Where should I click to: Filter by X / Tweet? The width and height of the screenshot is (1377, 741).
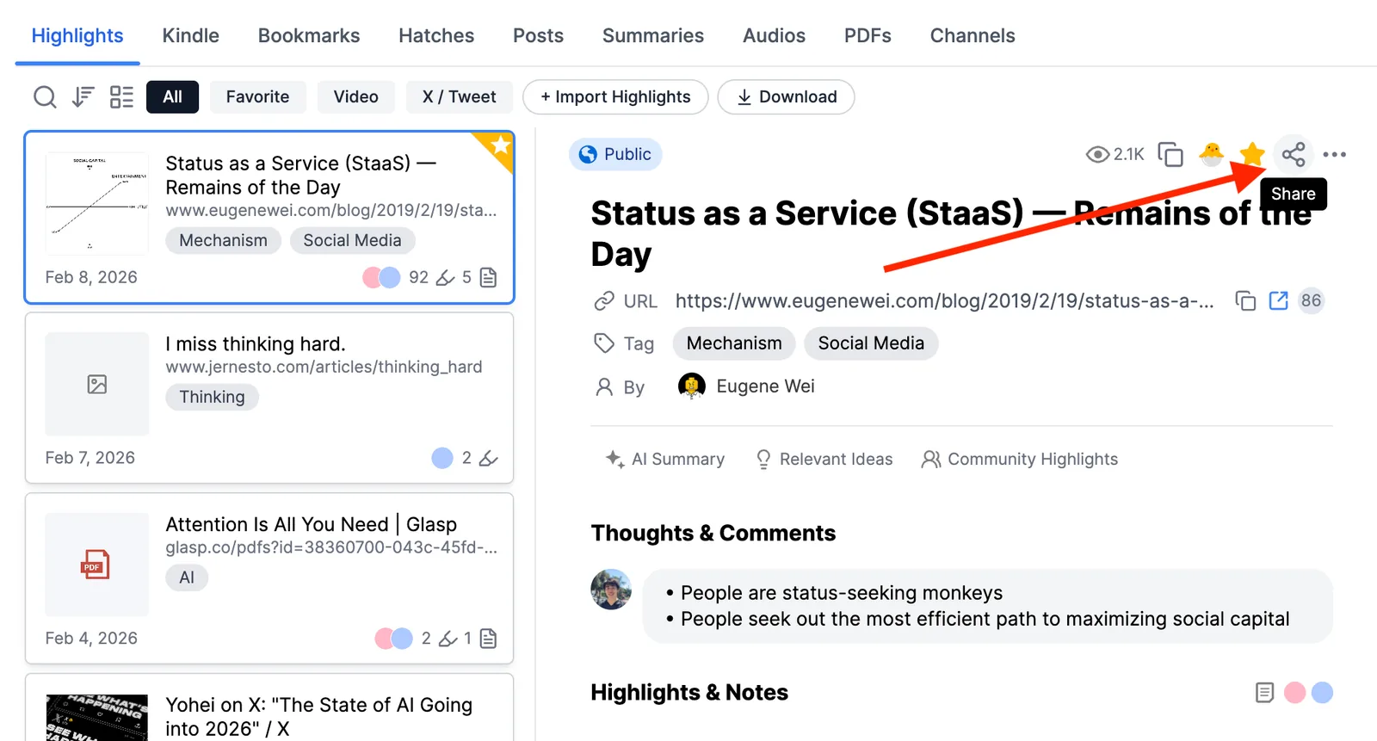(x=460, y=97)
